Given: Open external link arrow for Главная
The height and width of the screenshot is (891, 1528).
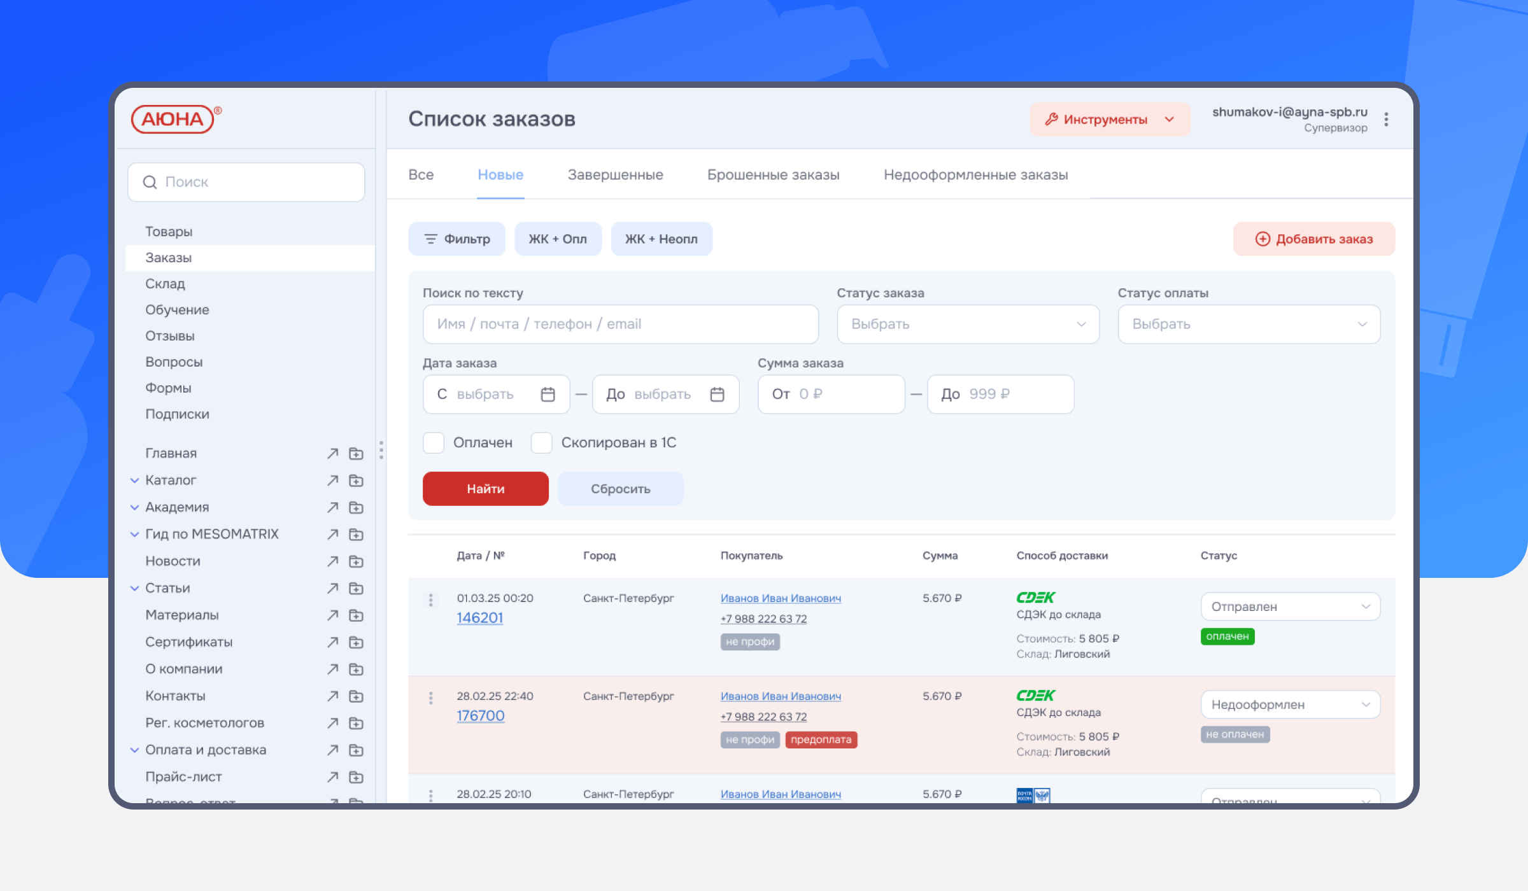Looking at the screenshot, I should click(x=332, y=453).
